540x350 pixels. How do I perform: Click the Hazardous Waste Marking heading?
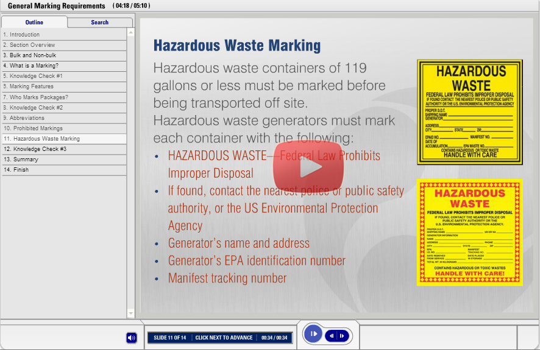click(x=237, y=46)
